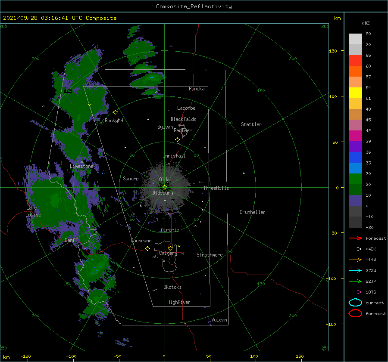Click the RedDeer city label
Viewport: 388px width, 362px height.
[x=183, y=130]
